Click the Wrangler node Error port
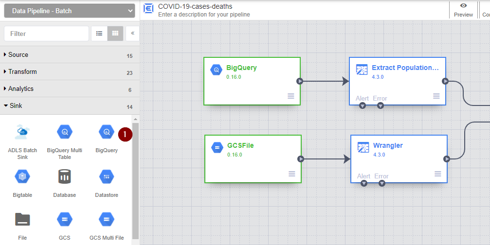Viewport: 490px width, 245px height. [382, 184]
